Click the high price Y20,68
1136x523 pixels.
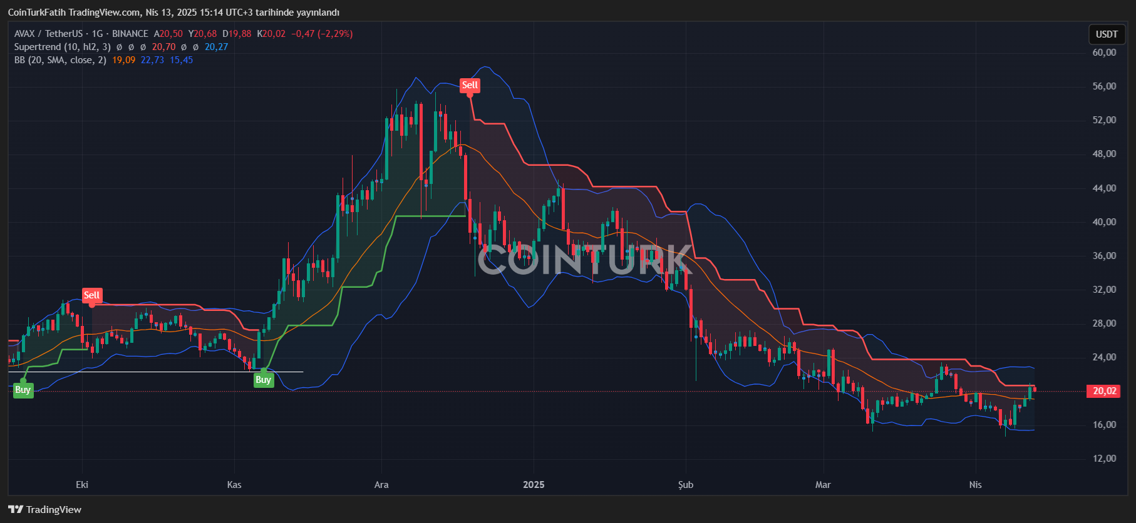(203, 34)
